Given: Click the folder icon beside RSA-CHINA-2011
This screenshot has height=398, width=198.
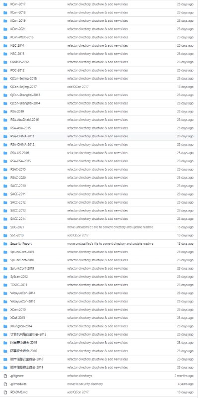Looking at the screenshot, I should point(5,136).
